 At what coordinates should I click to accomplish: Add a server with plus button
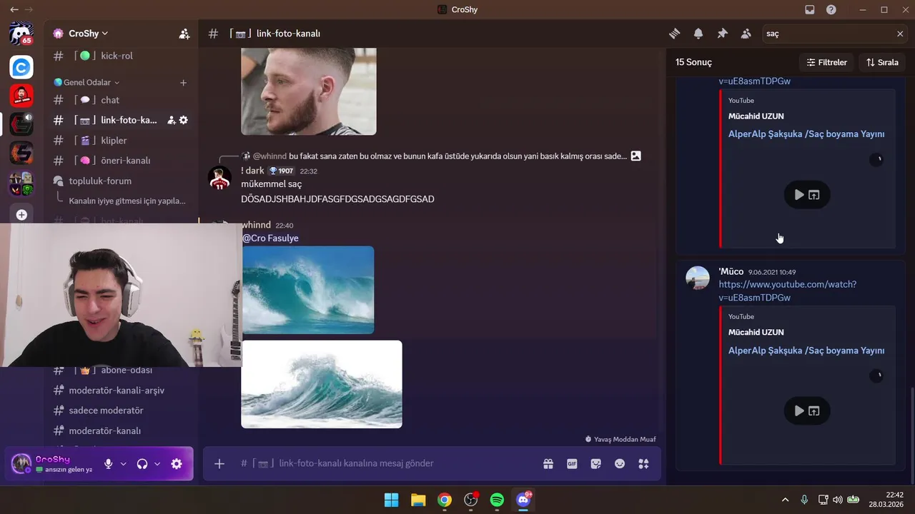pyautogui.click(x=21, y=214)
